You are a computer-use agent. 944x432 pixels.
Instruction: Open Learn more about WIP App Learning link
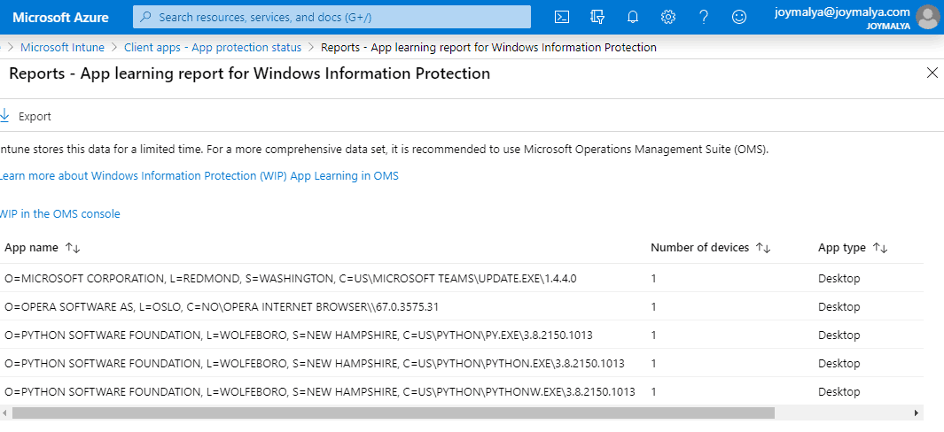(x=199, y=175)
